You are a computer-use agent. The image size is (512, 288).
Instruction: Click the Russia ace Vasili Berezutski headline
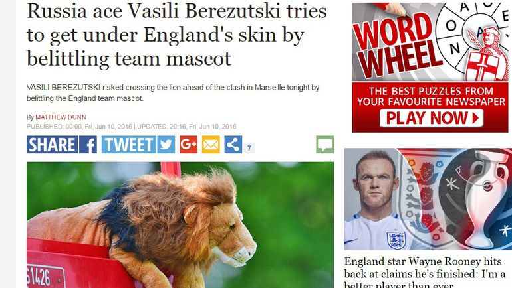[x=177, y=35]
